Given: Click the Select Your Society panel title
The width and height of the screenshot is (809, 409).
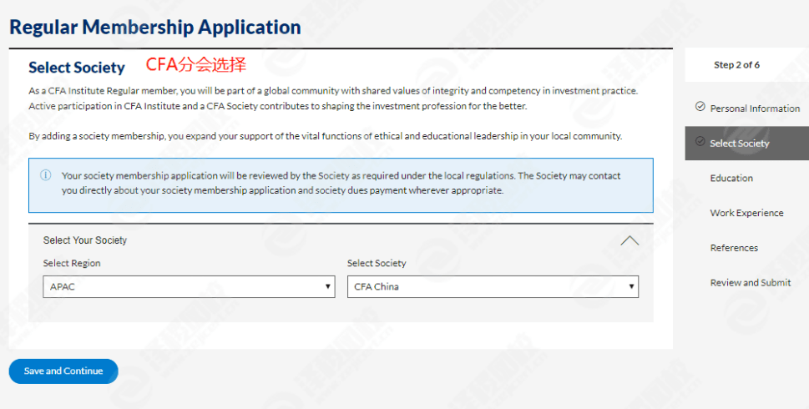Looking at the screenshot, I should (85, 240).
